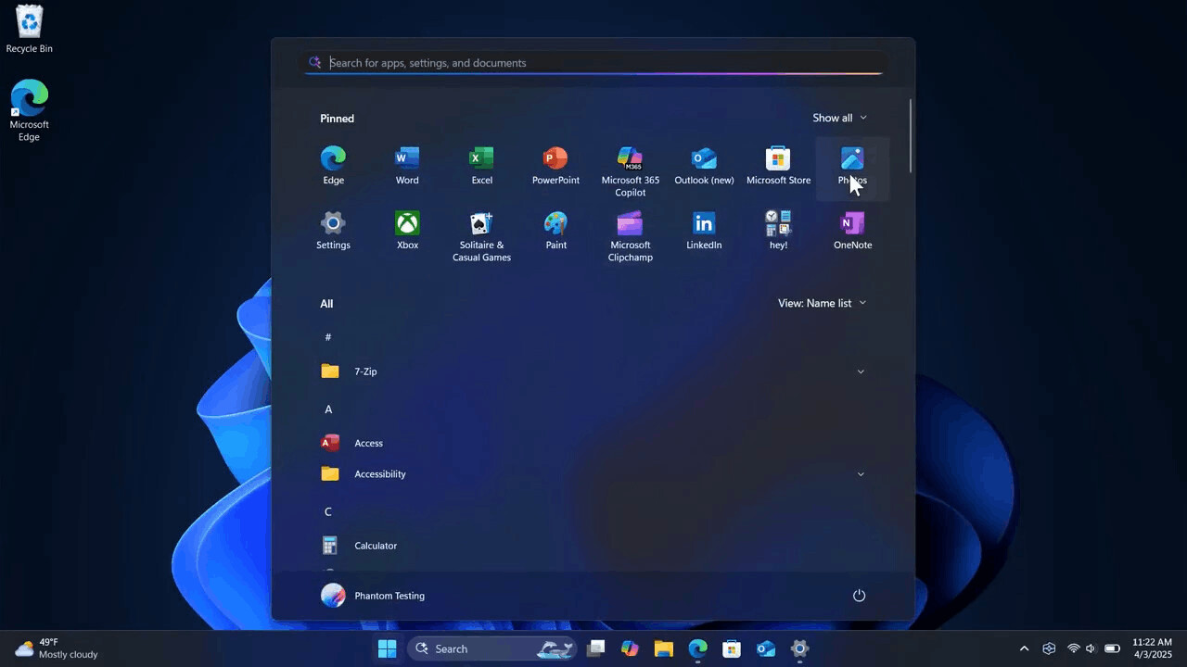
Task: Launch the Xbox app
Action: [x=407, y=229]
